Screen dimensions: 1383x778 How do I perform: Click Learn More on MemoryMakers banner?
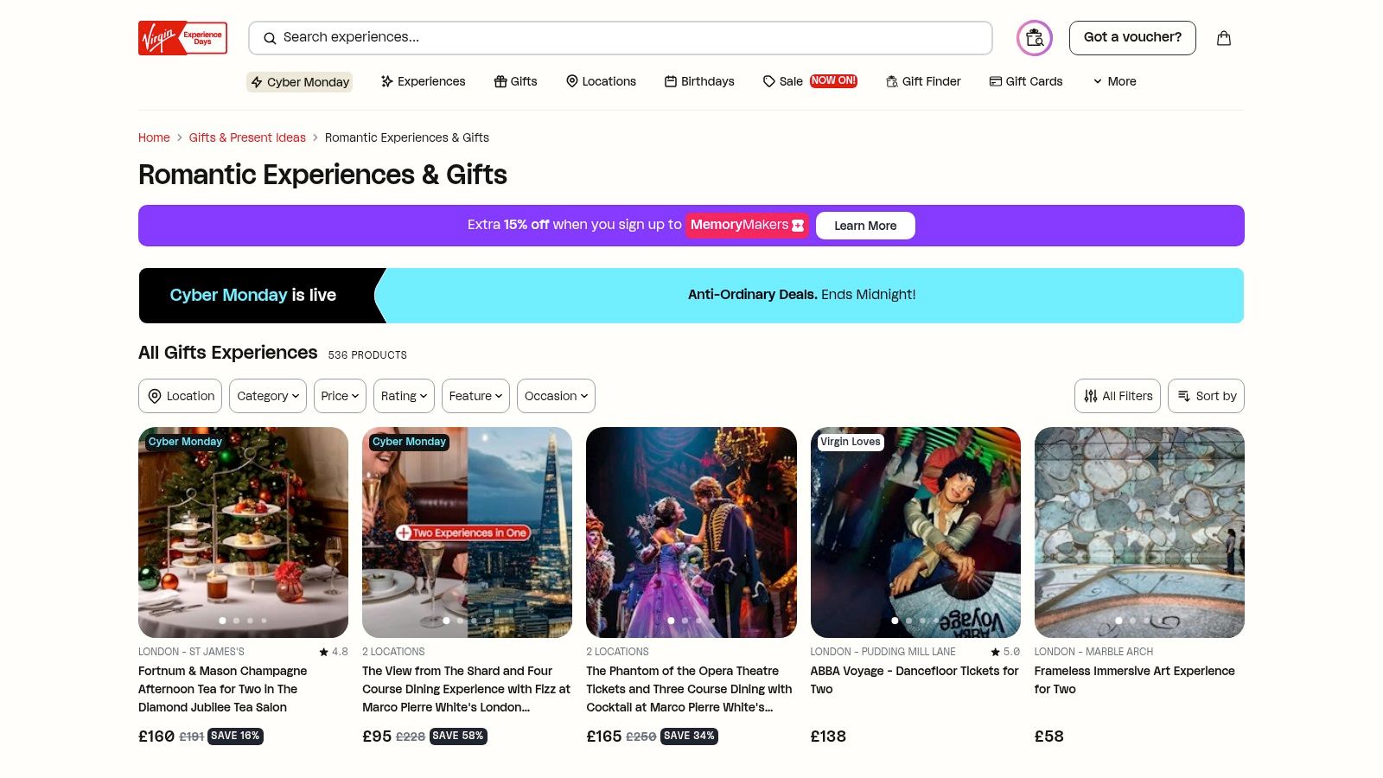click(865, 226)
